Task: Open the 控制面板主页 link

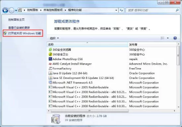Action: 16,20
